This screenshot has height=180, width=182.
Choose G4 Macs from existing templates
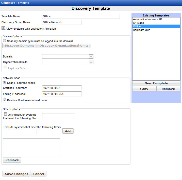point(139,23)
